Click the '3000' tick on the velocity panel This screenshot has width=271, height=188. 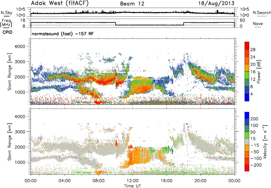click(20, 132)
